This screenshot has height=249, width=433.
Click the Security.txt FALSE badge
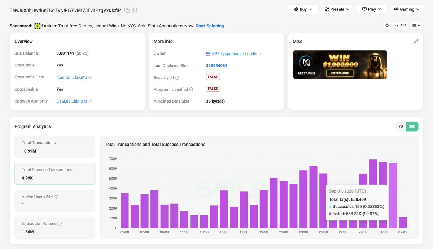click(213, 77)
